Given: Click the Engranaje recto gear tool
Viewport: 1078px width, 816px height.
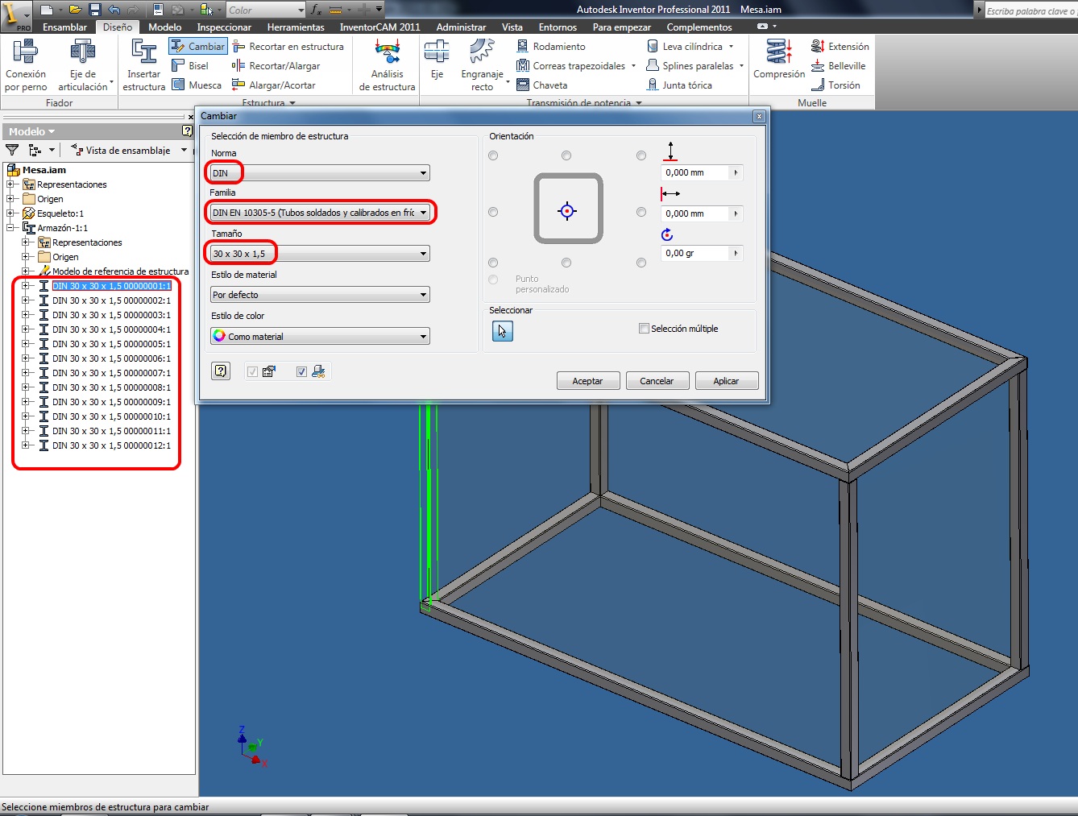Looking at the screenshot, I should pyautogui.click(x=482, y=65).
